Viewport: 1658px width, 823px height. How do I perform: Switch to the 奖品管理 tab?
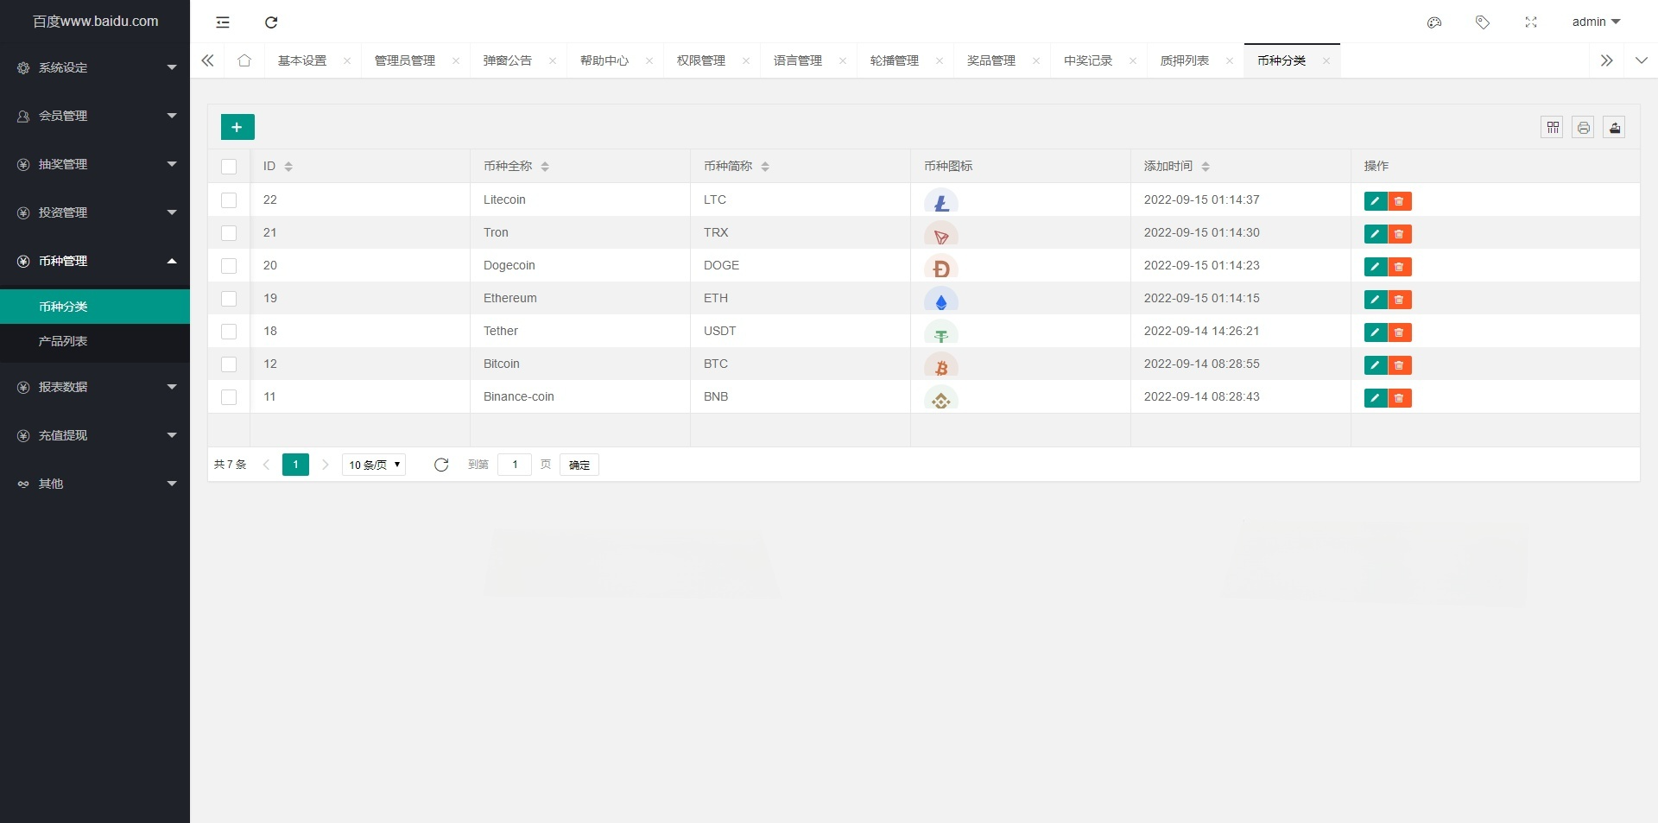(990, 60)
